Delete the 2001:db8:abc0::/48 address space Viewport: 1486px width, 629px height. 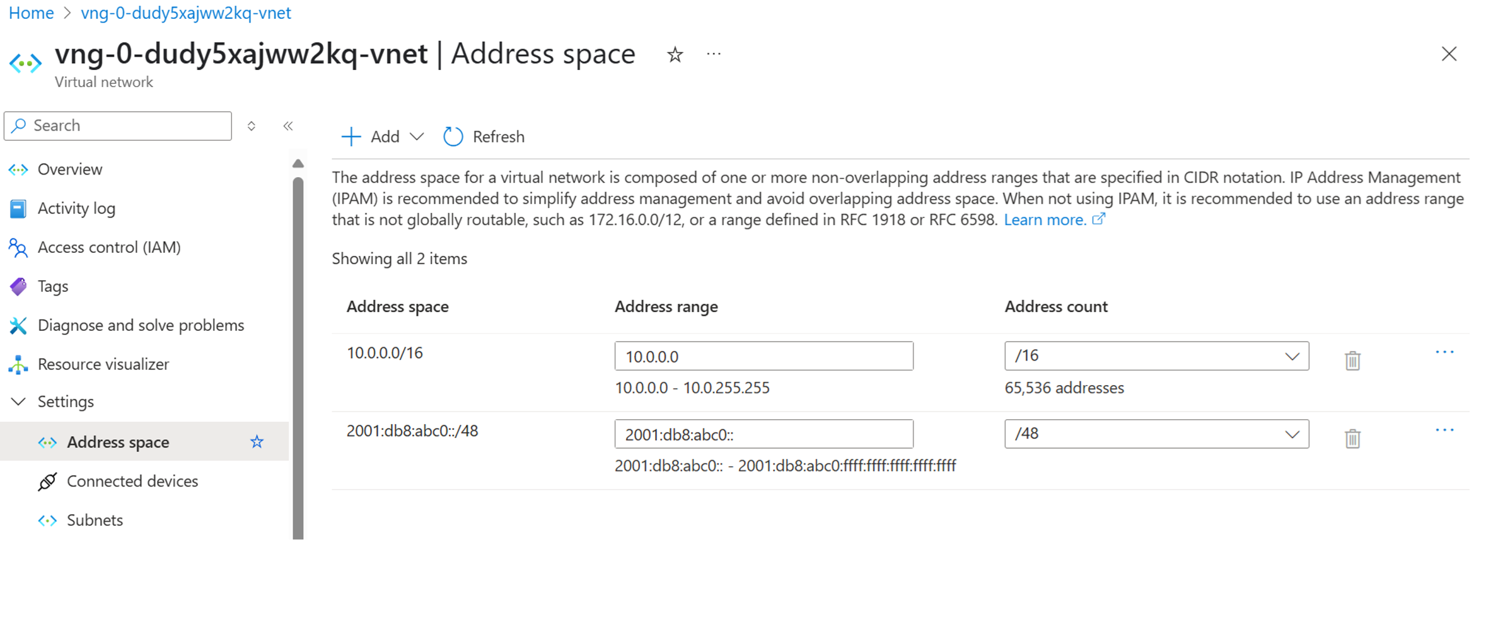(1352, 438)
